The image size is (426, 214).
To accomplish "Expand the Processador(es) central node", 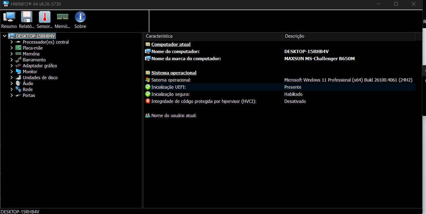I will [x=12, y=42].
